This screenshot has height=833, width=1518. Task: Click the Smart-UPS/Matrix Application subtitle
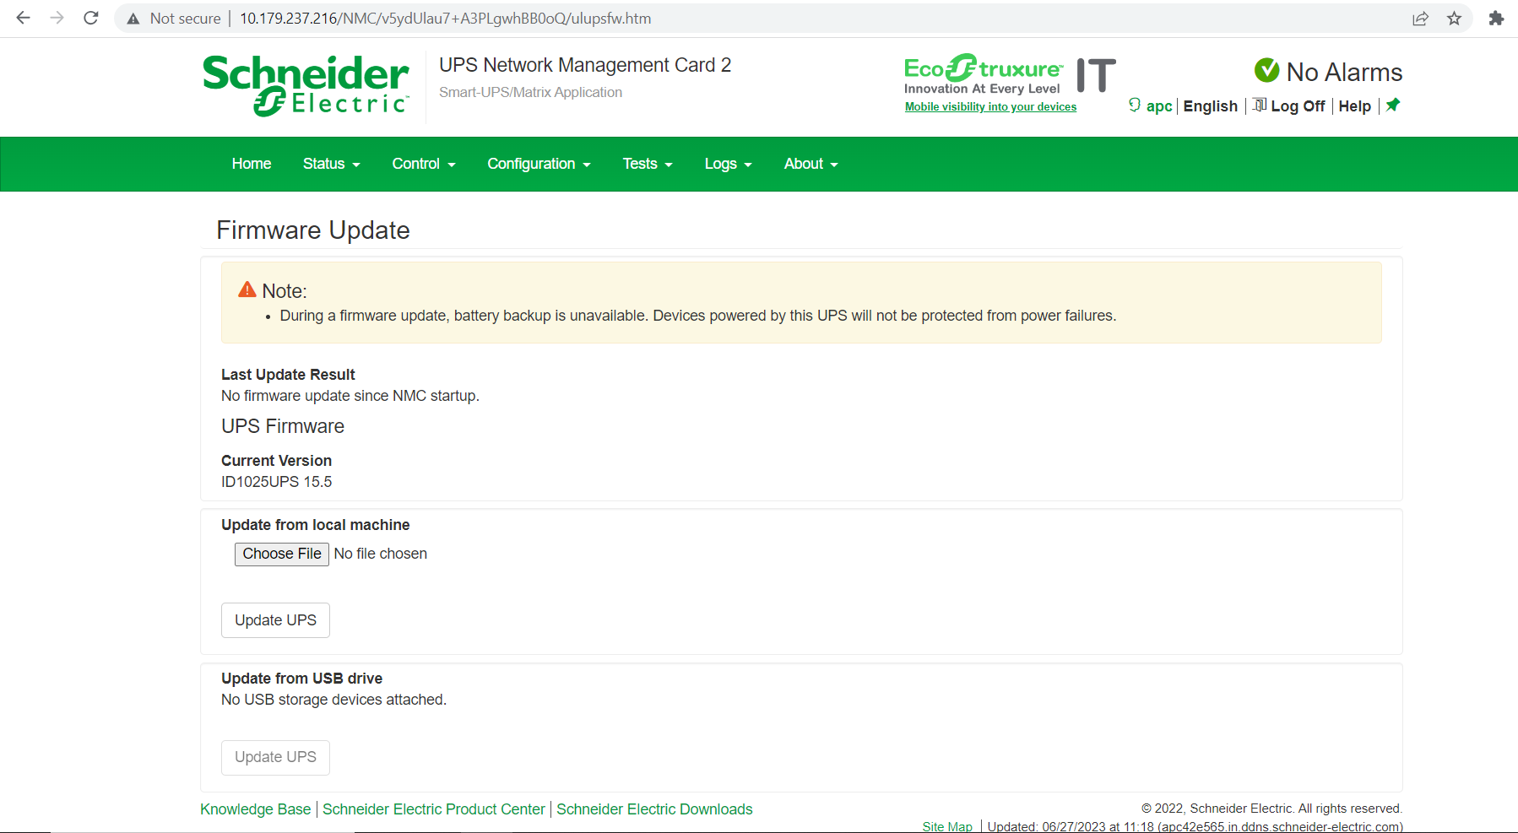(530, 92)
